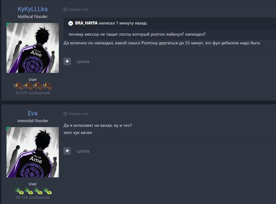The image size is (276, 204).
Task: Click green online indicator on Eva's avatar
Action: [8, 128]
